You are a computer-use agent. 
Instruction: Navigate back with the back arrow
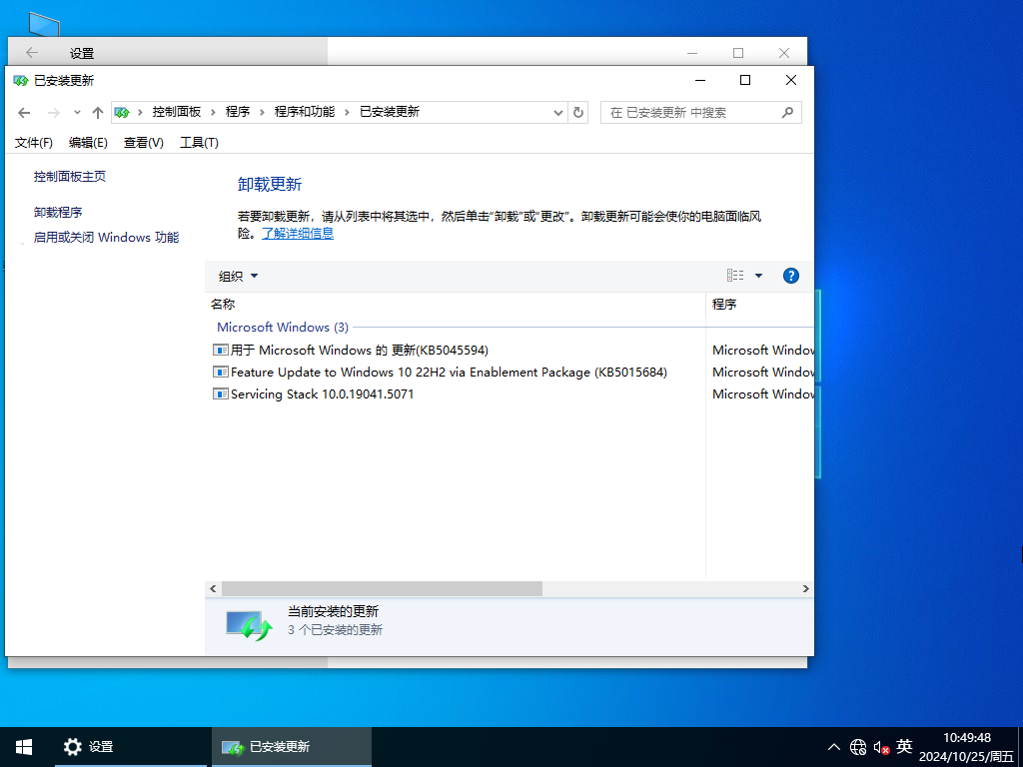[x=24, y=112]
